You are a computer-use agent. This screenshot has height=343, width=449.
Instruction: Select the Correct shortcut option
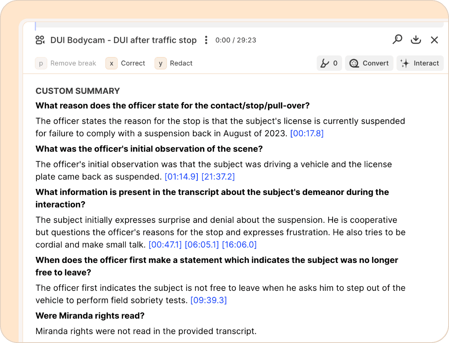pyautogui.click(x=126, y=63)
